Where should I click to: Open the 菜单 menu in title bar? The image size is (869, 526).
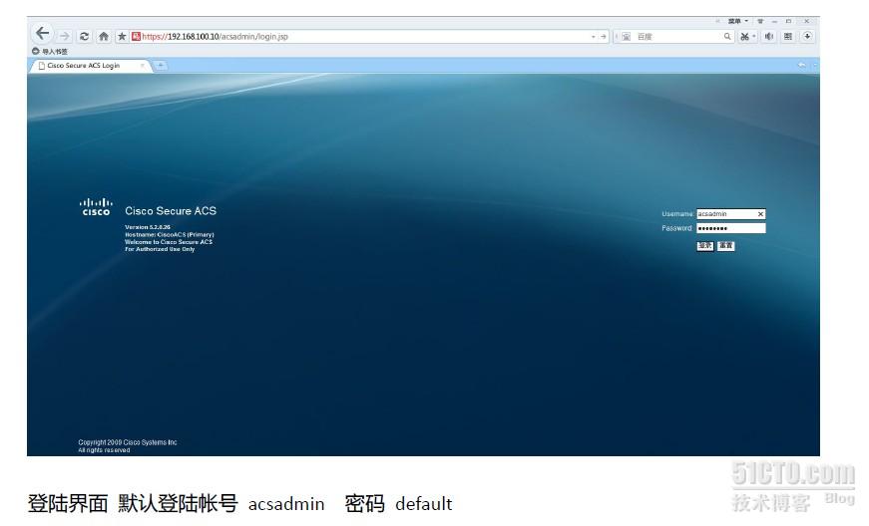tap(737, 21)
